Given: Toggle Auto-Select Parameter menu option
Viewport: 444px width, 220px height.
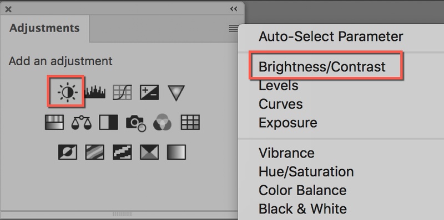Looking at the screenshot, I should click(x=331, y=36).
